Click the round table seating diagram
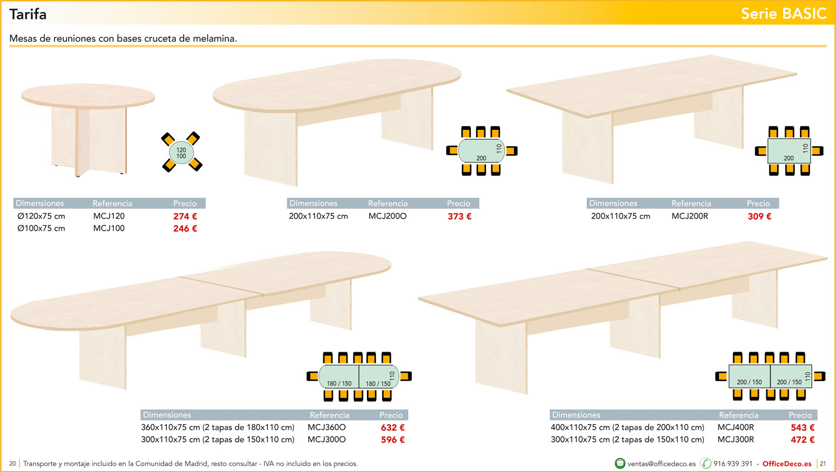Image resolution: width=836 pixels, height=472 pixels. (x=181, y=153)
